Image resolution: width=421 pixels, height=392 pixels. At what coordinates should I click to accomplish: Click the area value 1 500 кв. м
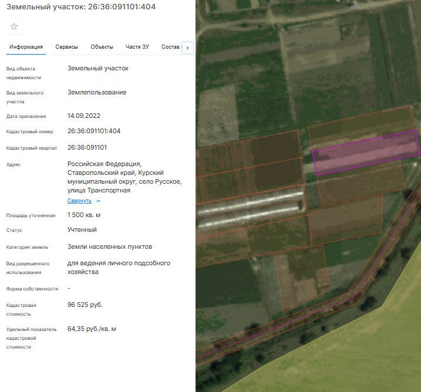84,215
